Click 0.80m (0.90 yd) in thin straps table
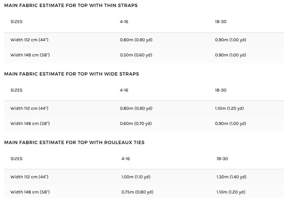This screenshot has width=284, height=198. 136,40
